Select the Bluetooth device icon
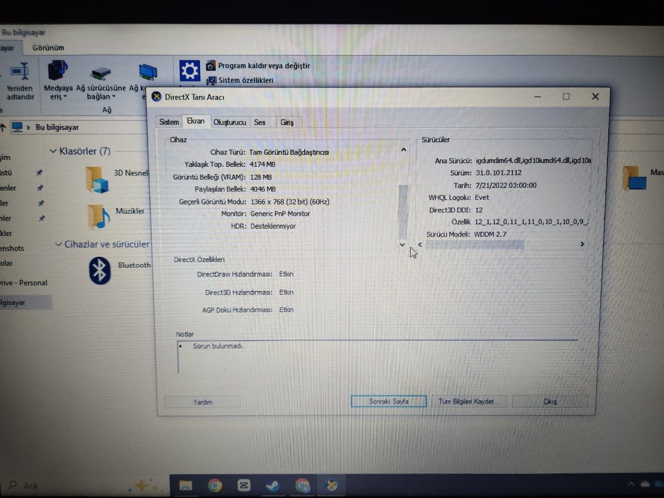This screenshot has width=664, height=498. click(x=100, y=270)
